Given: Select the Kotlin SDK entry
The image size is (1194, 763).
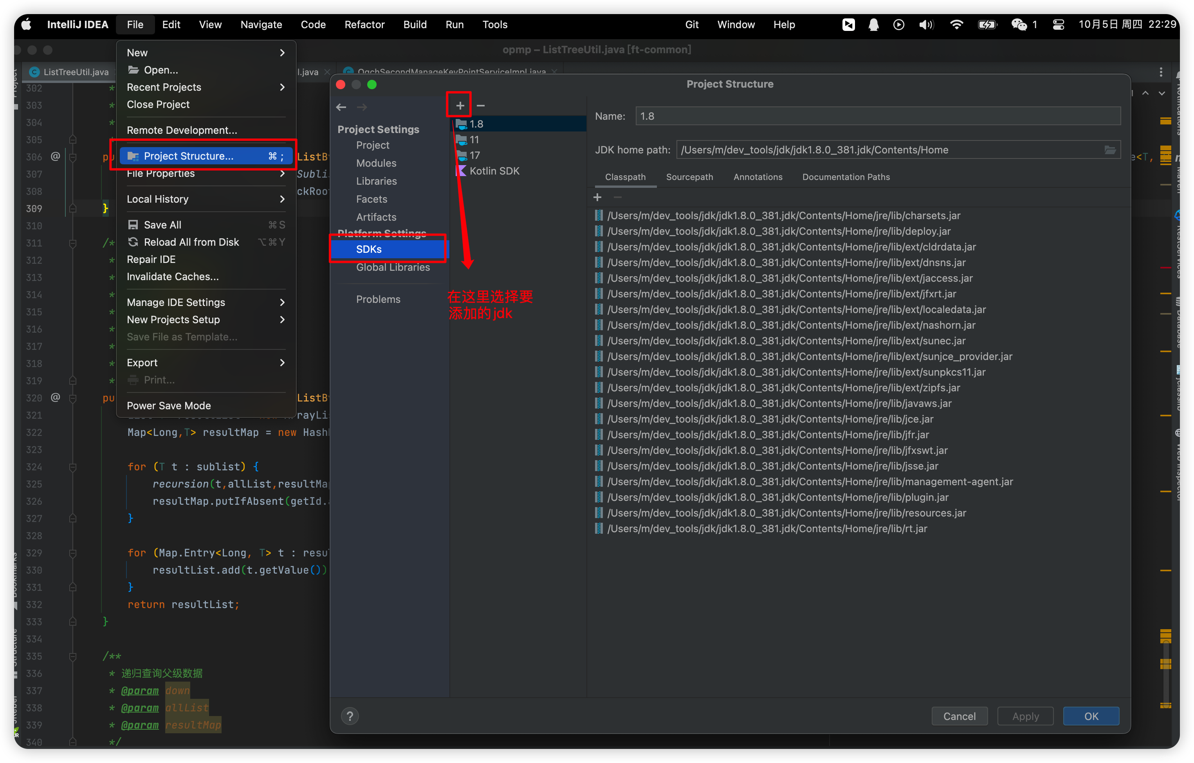Looking at the screenshot, I should [x=494, y=171].
